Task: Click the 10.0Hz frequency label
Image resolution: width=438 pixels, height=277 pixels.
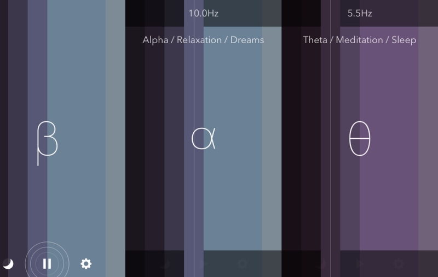Action: tap(203, 13)
